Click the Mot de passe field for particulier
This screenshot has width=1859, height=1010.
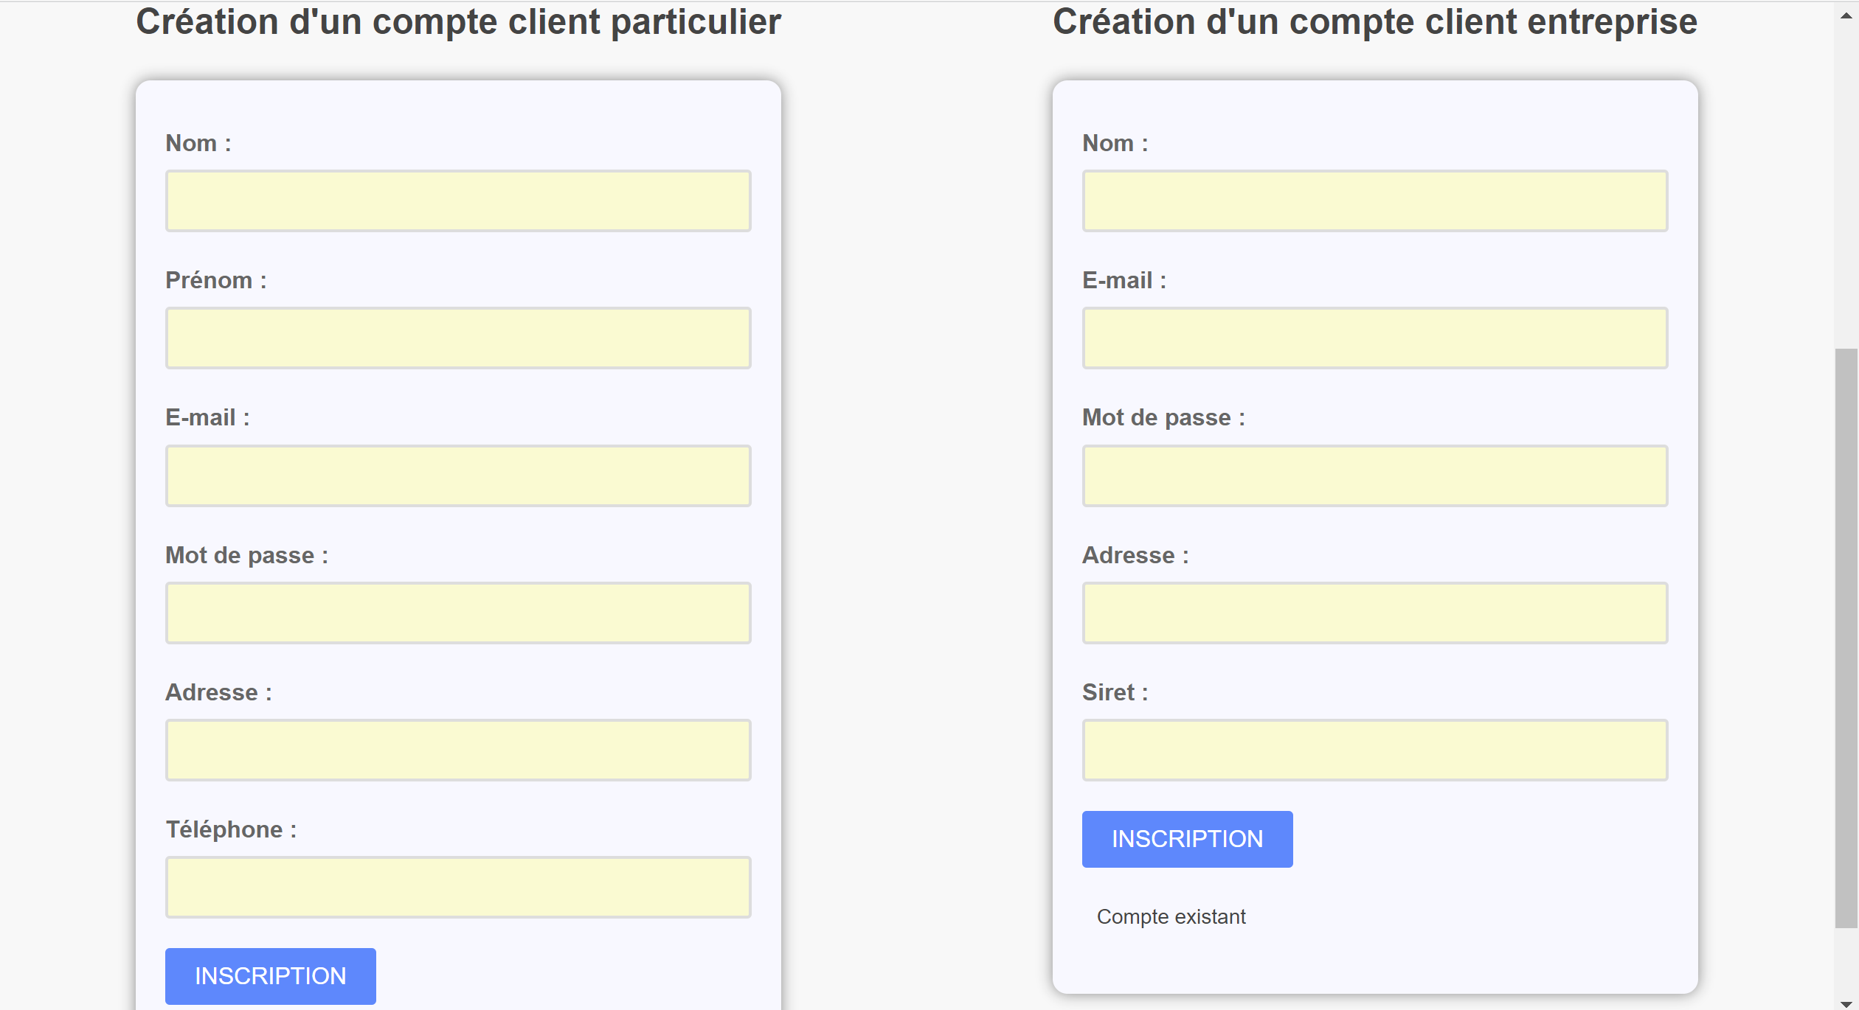pos(458,613)
